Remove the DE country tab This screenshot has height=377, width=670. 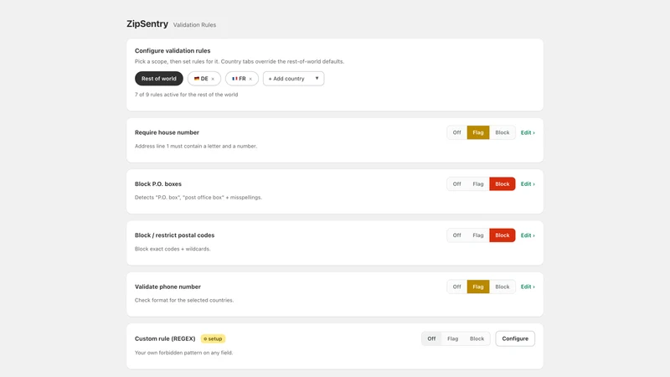pyautogui.click(x=213, y=79)
